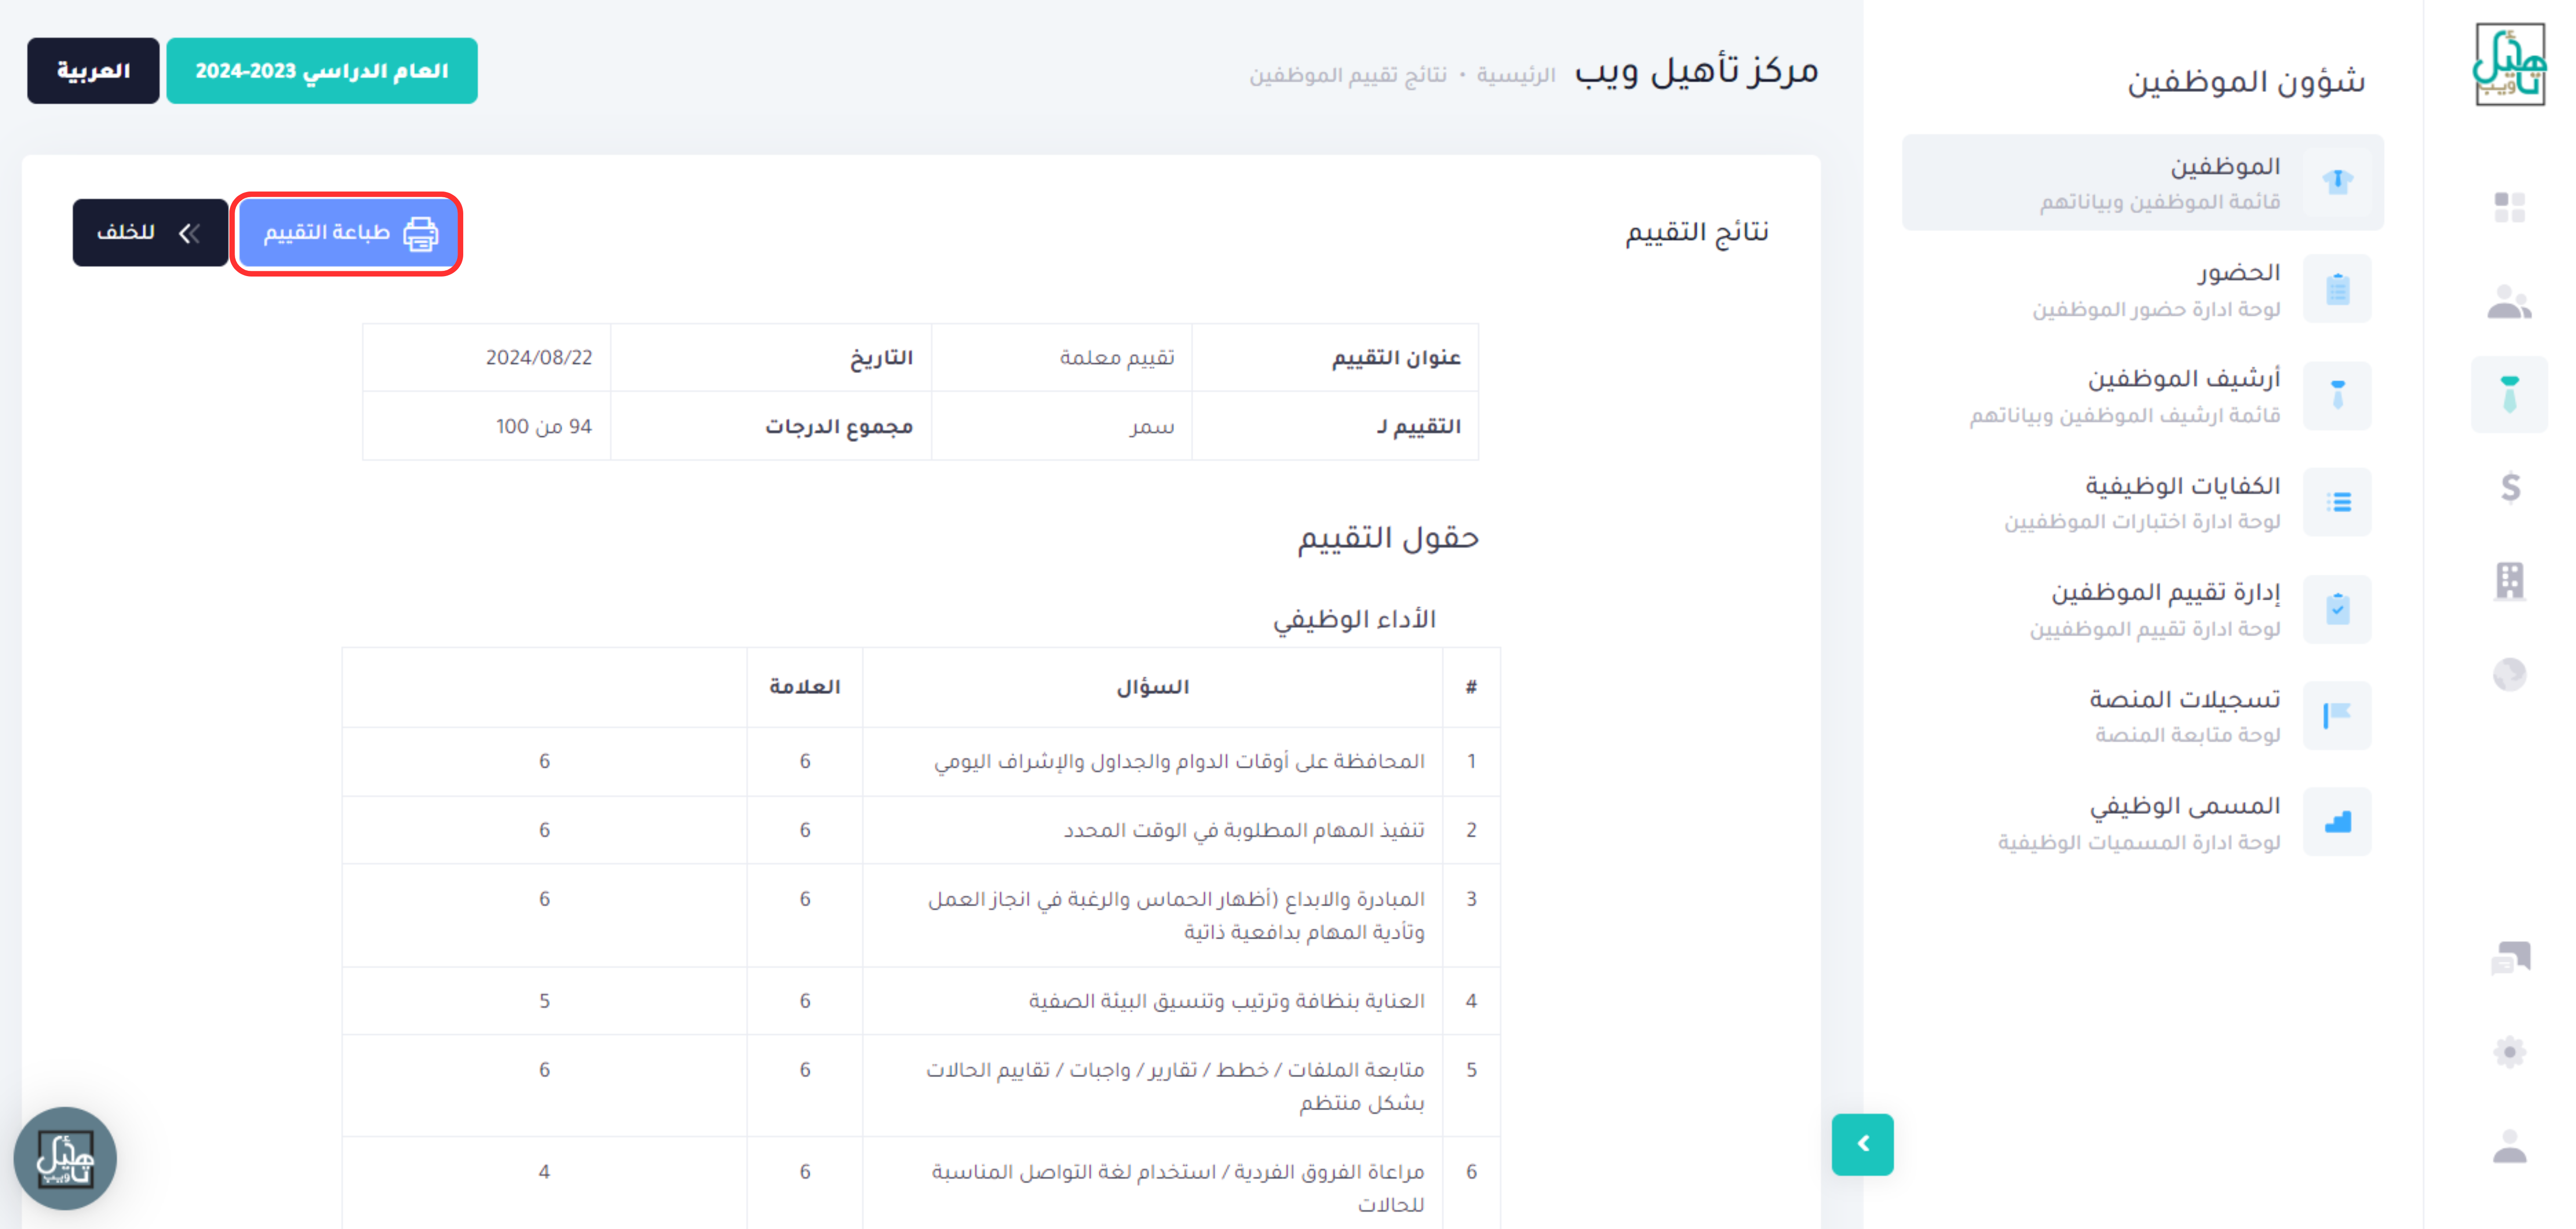Click question تنفيذ المهام المطلوبة في الوقت المحدد
This screenshot has width=2576, height=1229.
[1244, 830]
